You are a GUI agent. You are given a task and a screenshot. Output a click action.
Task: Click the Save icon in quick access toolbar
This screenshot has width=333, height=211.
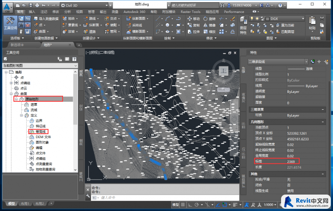(31, 5)
